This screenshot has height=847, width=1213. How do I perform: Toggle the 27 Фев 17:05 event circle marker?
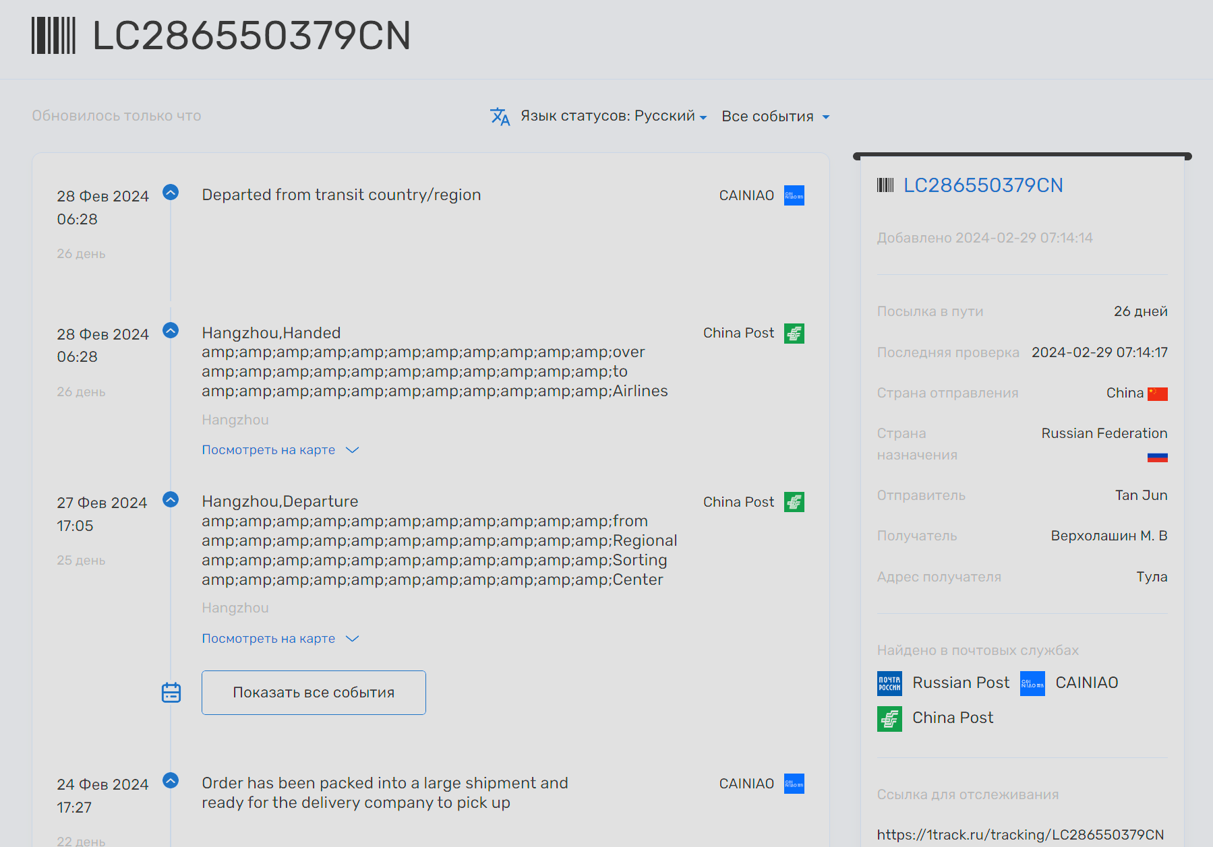171,499
